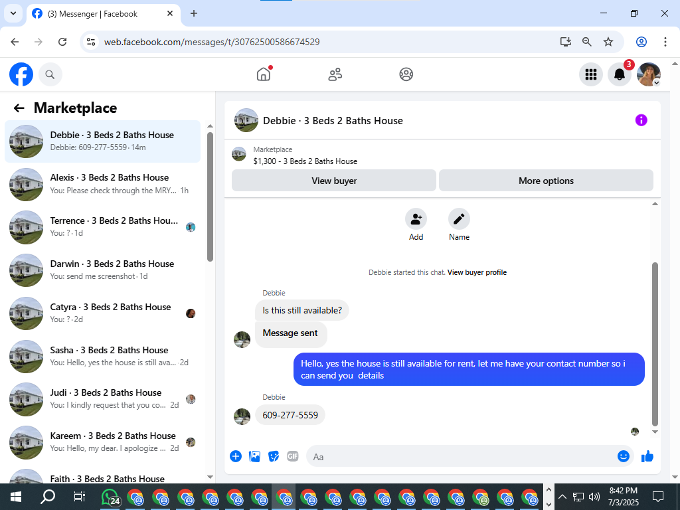The width and height of the screenshot is (680, 510).
Task: Show hidden system tray icons
Action: pos(562,497)
